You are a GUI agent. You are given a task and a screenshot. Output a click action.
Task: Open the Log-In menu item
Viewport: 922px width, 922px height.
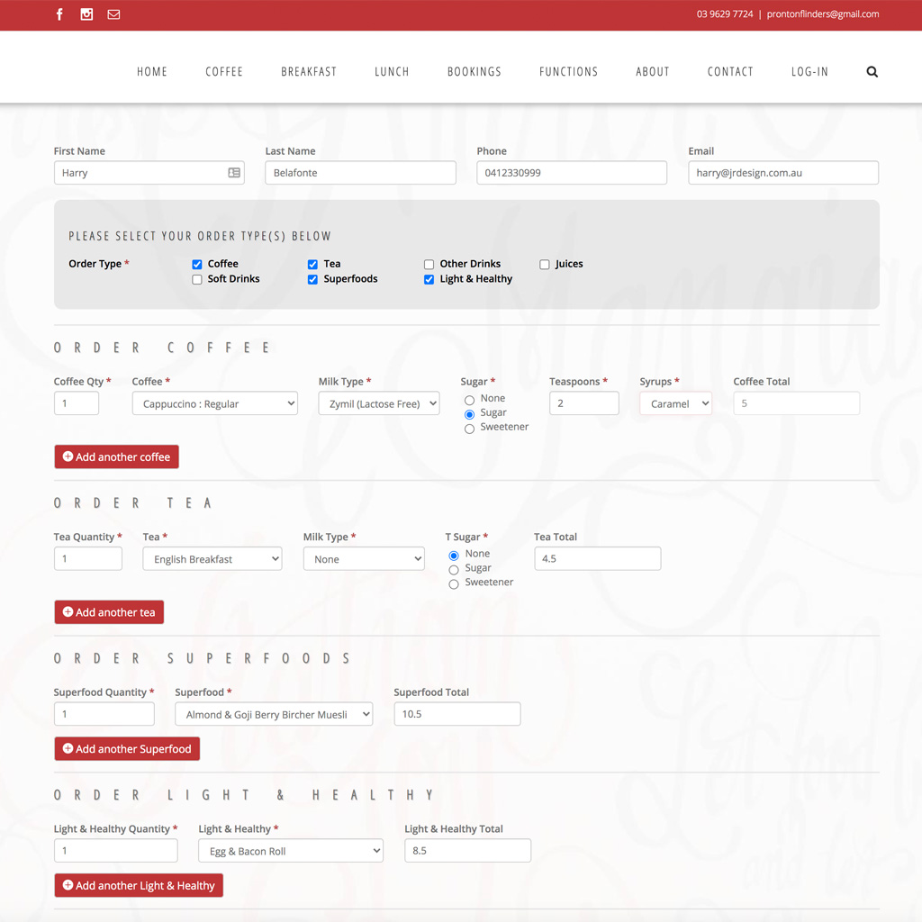(809, 72)
